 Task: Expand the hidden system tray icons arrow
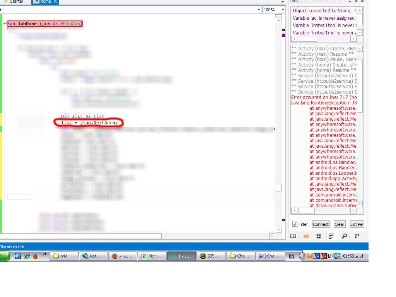point(302,256)
